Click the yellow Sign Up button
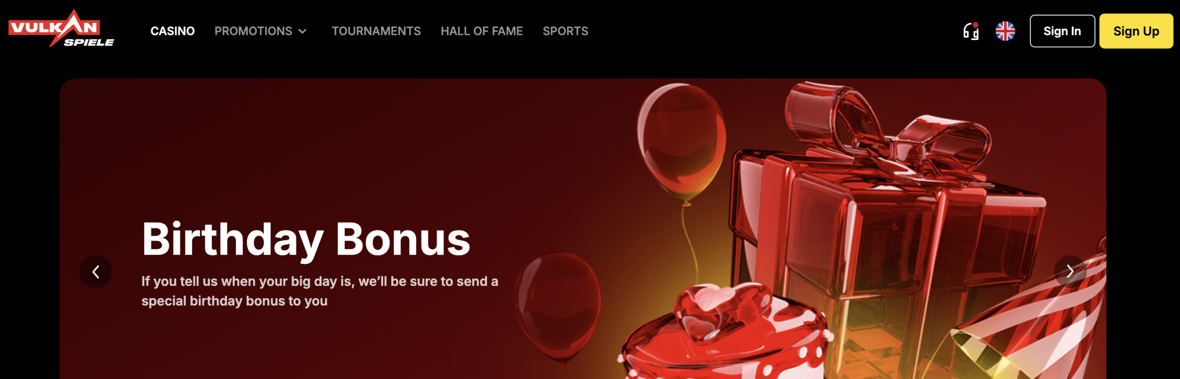 (1136, 31)
